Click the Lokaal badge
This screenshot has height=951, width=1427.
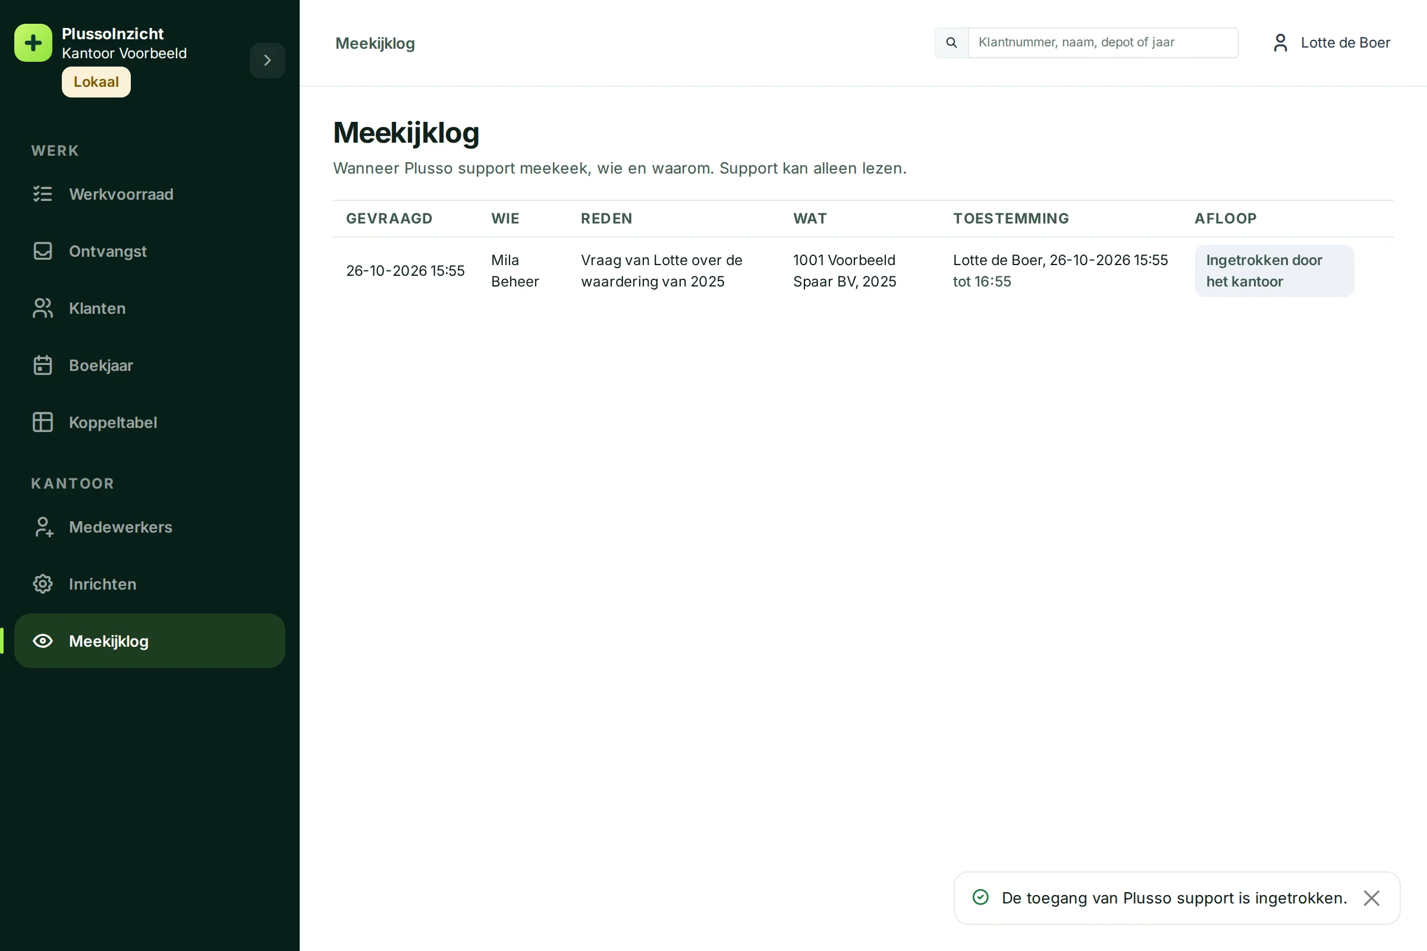(96, 82)
